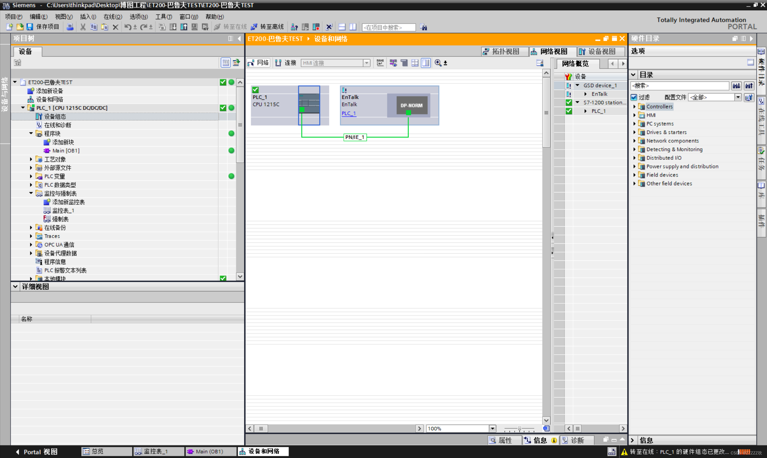Click 转至离线 go offline button
Viewport: 767px width, 458px height.
tap(267, 27)
